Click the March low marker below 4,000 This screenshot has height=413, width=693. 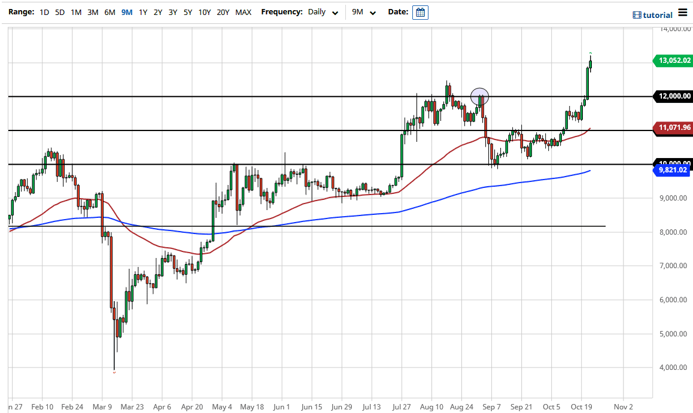(x=114, y=373)
